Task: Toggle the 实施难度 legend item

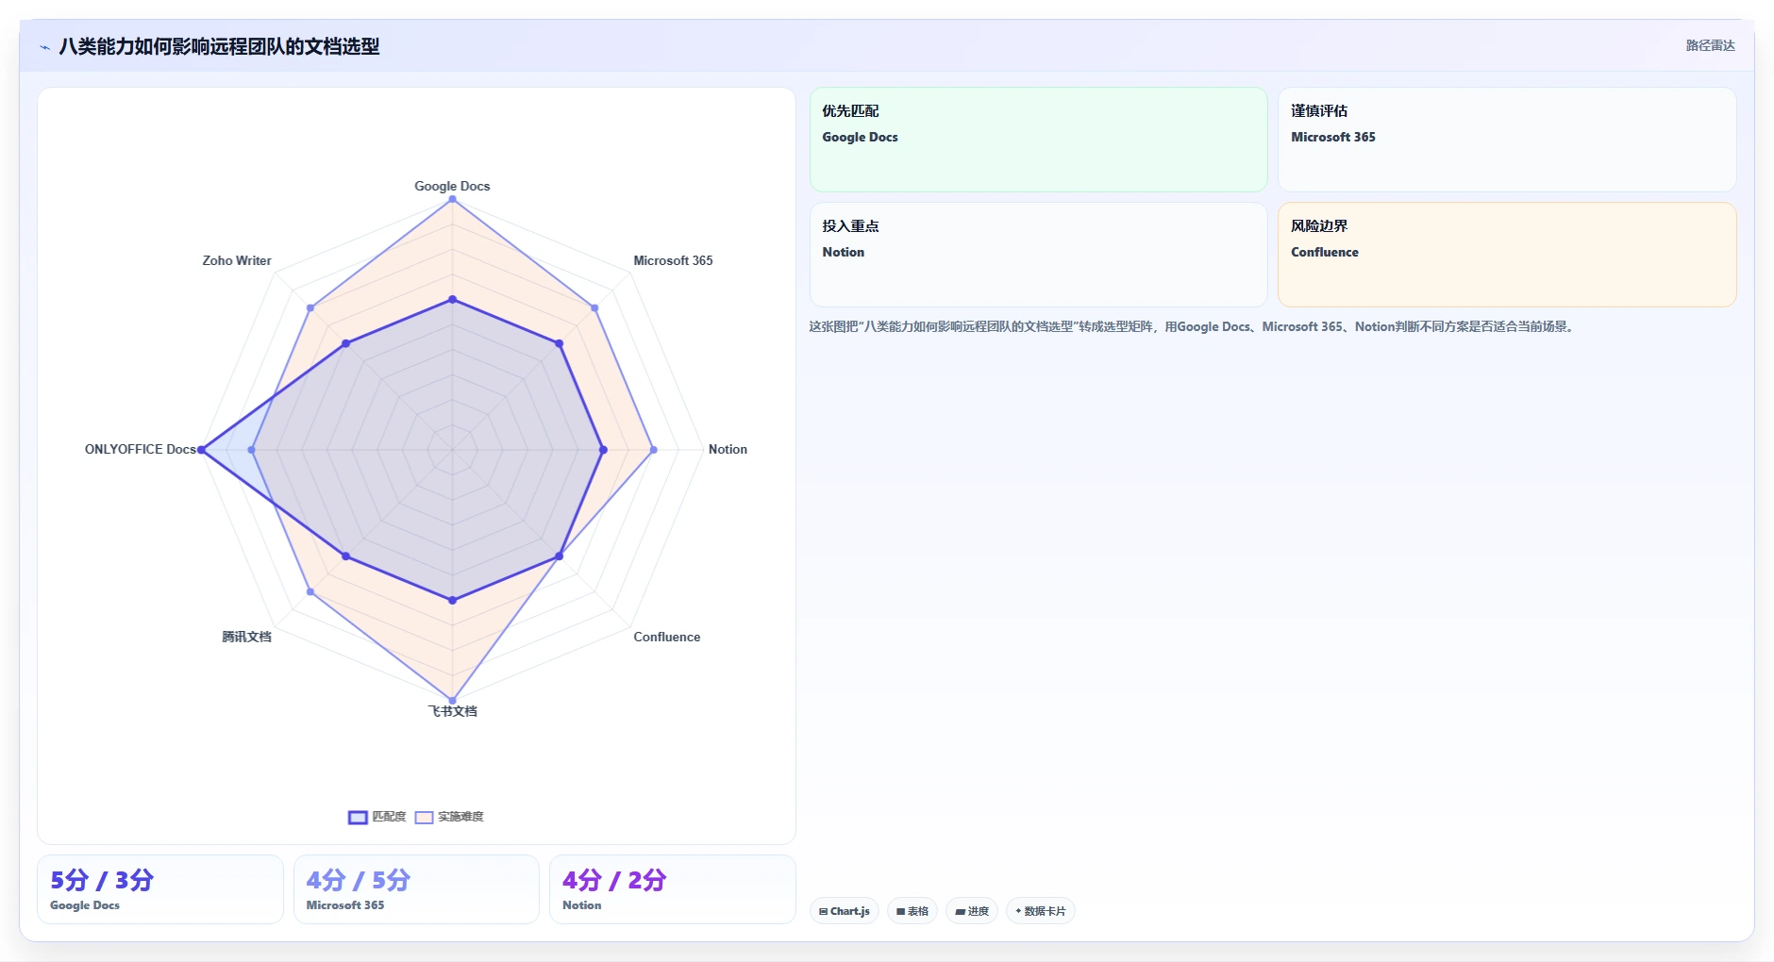Action: 449,817
